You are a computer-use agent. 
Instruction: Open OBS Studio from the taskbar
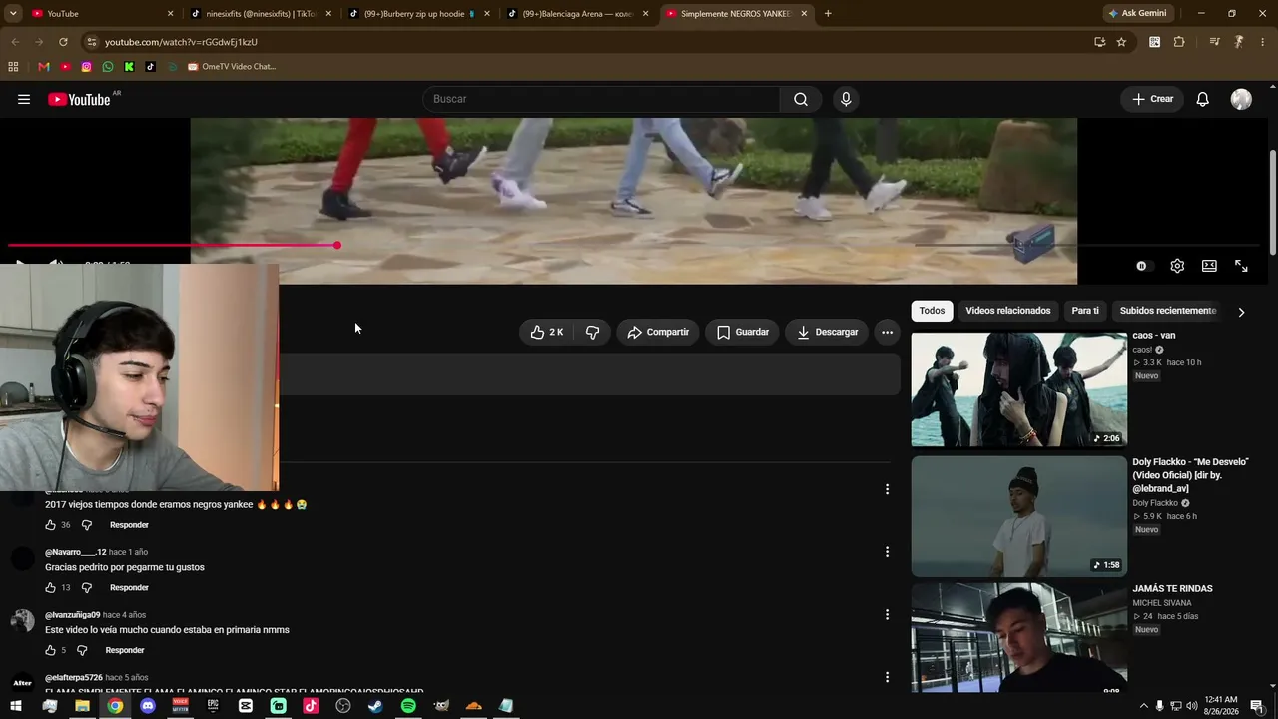click(343, 706)
